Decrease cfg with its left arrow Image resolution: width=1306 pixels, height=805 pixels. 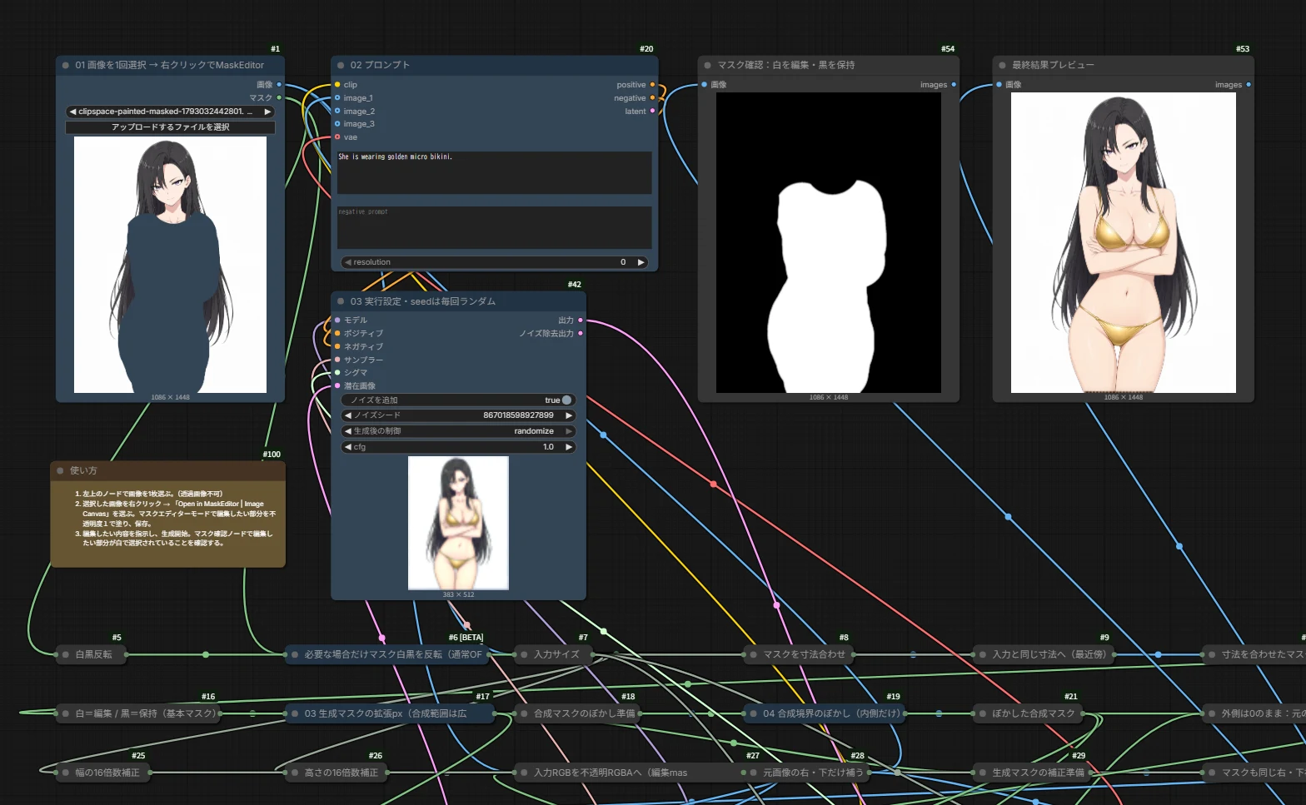(347, 447)
